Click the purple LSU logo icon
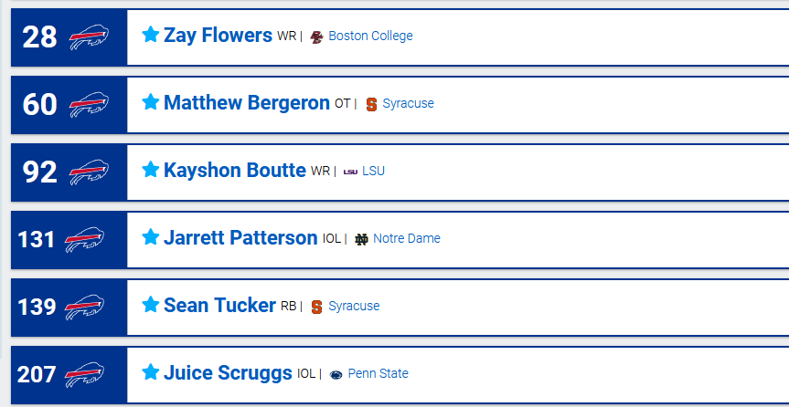The width and height of the screenshot is (789, 407). [350, 172]
